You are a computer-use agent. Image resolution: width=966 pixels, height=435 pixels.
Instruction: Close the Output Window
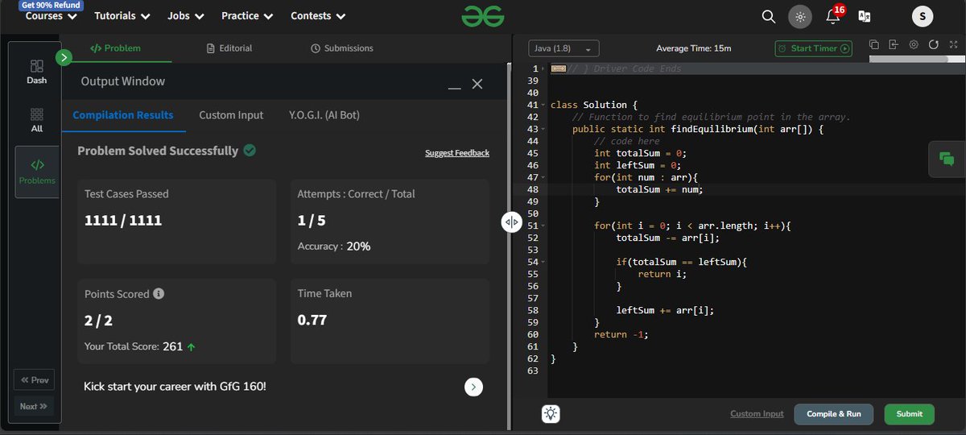coord(477,84)
